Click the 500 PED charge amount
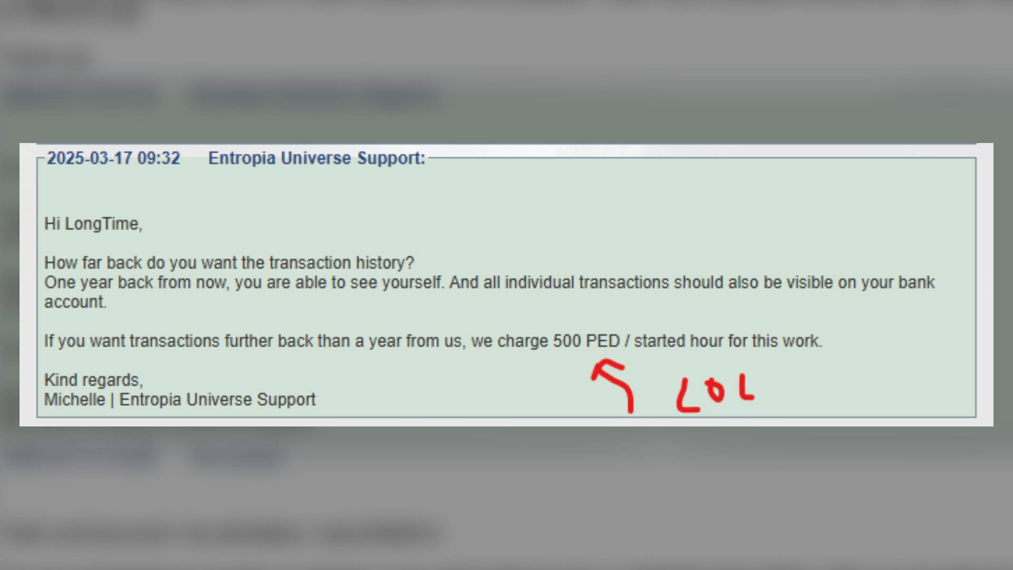The image size is (1013, 570). point(586,341)
